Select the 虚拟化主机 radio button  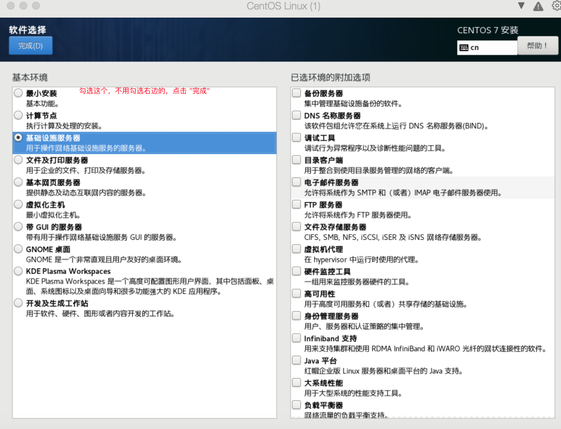(x=18, y=204)
